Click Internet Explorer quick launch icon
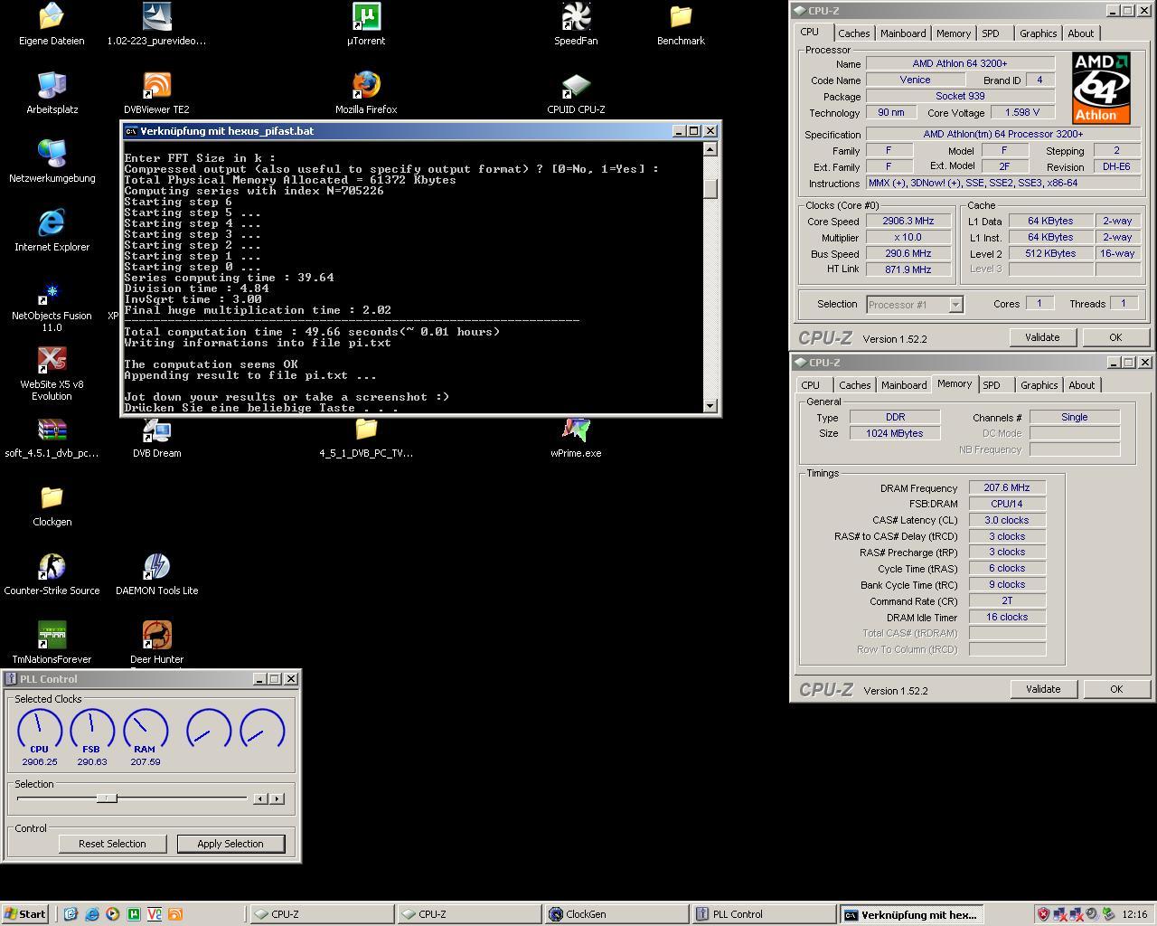Image resolution: width=1157 pixels, height=926 pixels. tap(91, 914)
